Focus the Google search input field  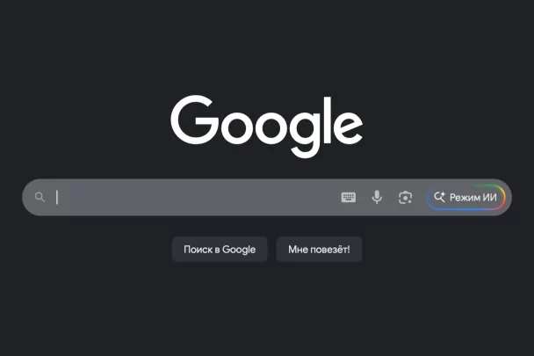pos(196,197)
